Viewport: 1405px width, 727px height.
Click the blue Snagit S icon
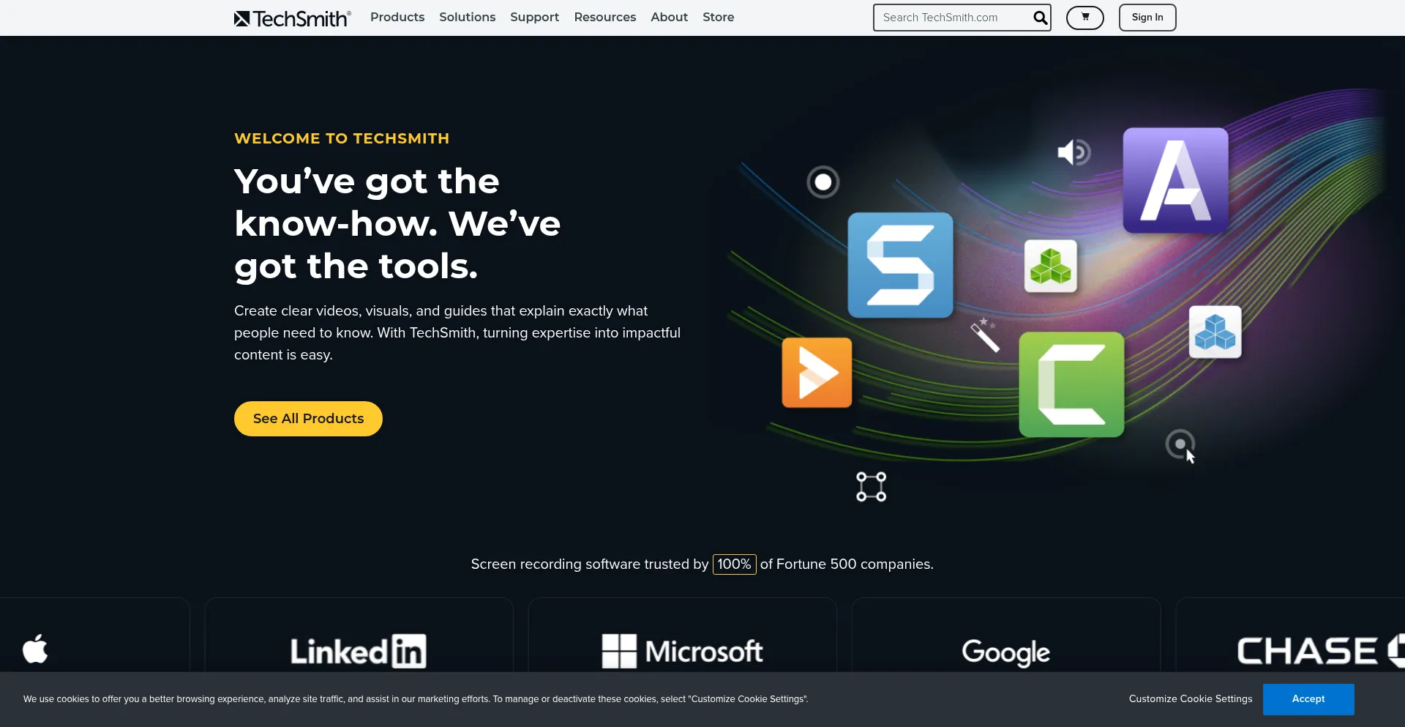900,265
